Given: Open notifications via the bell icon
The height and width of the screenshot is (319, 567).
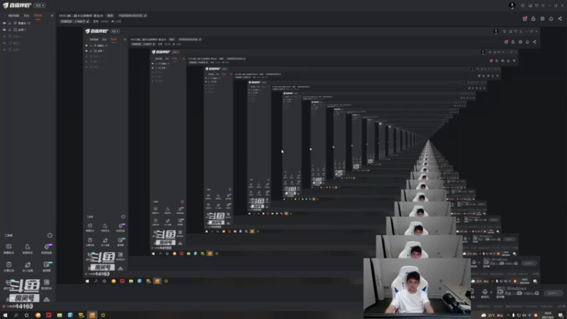Looking at the screenshot, I should (551, 18).
